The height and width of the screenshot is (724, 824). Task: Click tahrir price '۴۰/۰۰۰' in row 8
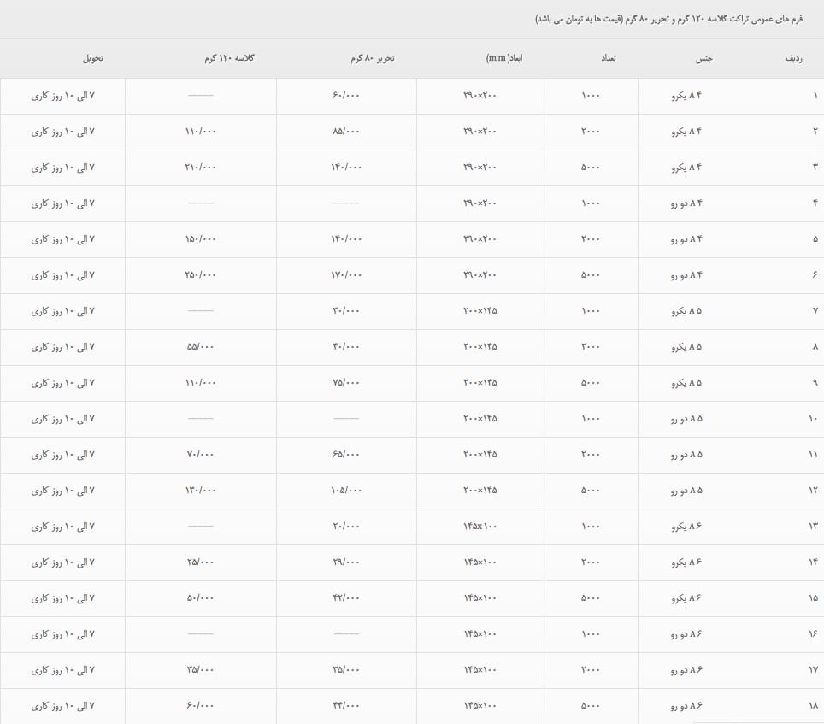(346, 347)
